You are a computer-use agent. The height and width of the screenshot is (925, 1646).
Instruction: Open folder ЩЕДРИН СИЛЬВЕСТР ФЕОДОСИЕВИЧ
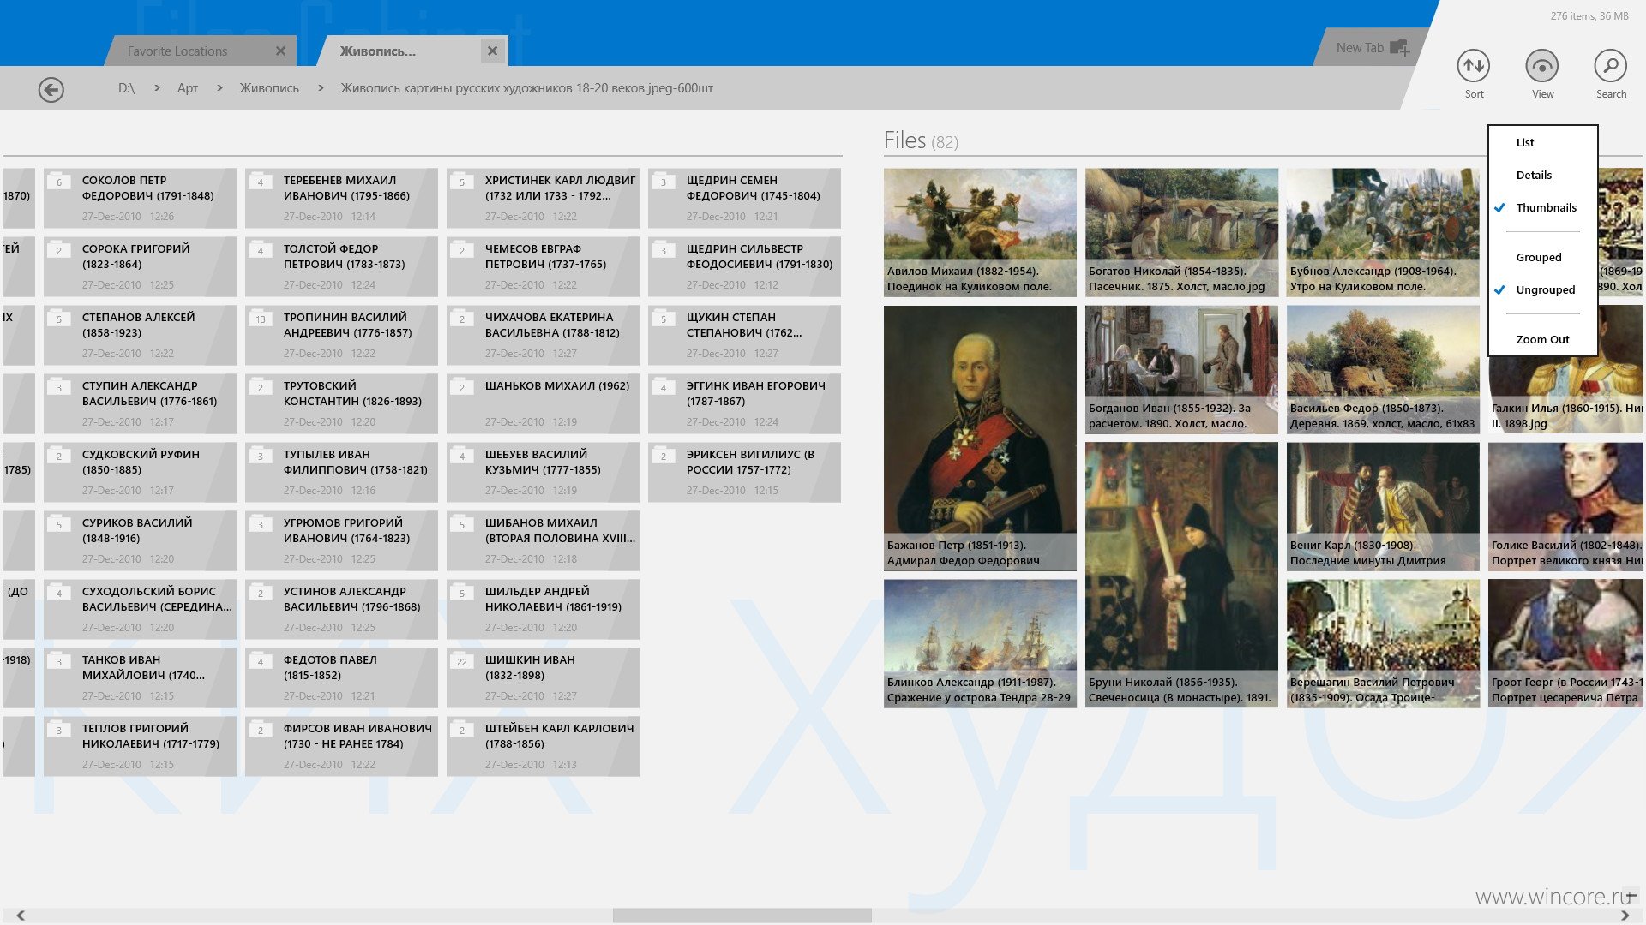tap(744, 266)
